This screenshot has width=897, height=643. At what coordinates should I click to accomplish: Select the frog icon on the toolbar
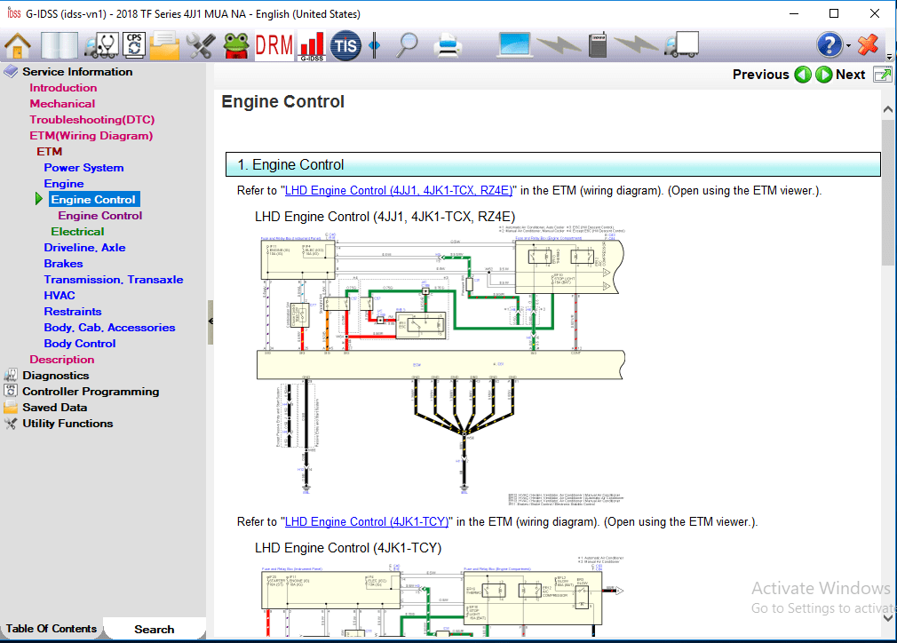[x=236, y=44]
